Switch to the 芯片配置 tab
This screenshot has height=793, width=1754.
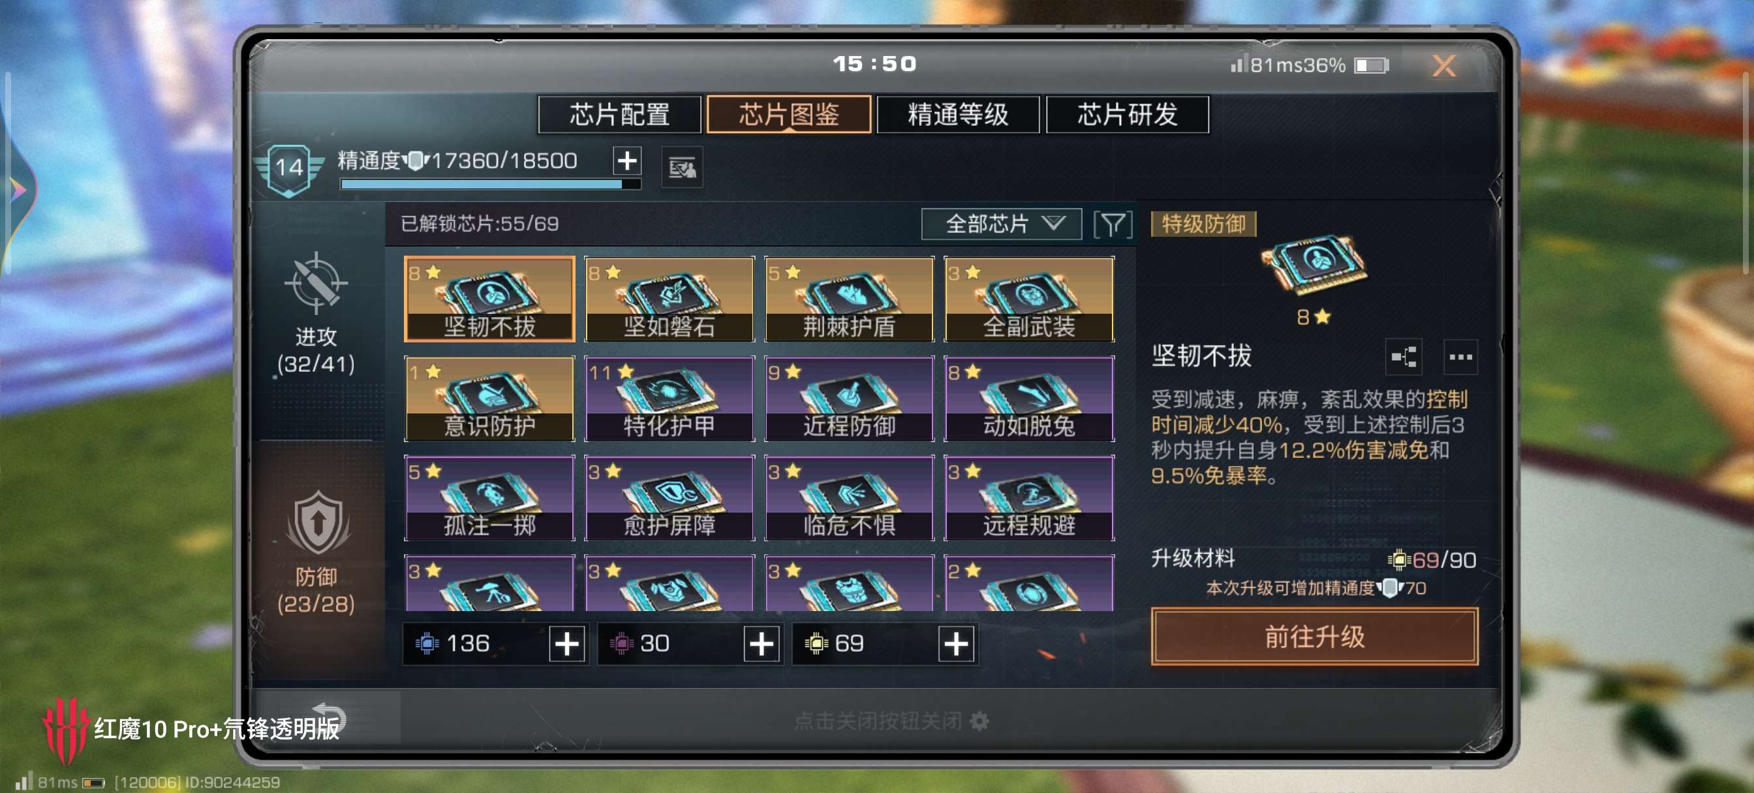(x=620, y=114)
